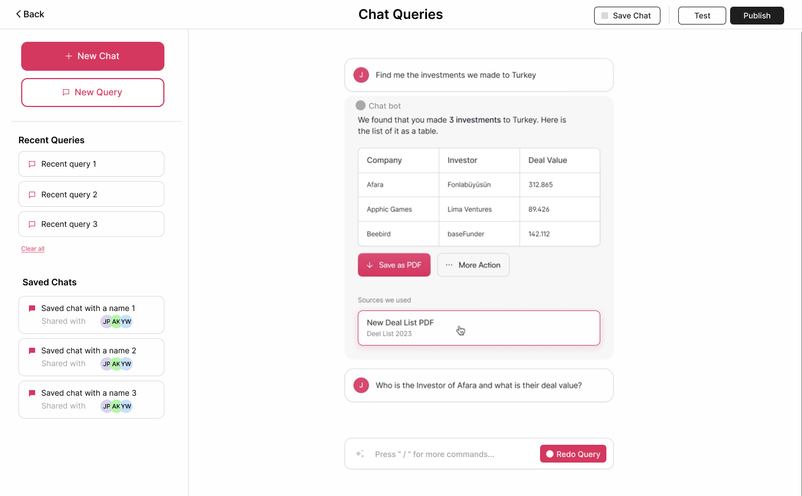Start a New Chat

(x=93, y=56)
